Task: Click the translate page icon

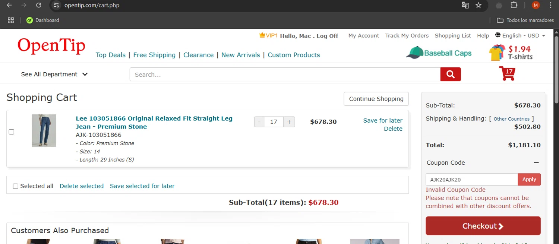Action: coord(465,5)
